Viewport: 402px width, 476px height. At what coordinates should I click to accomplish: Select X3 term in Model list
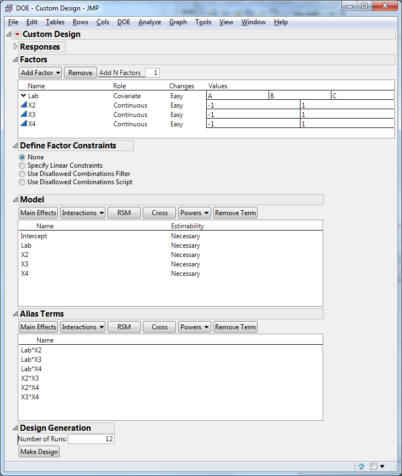pyautogui.click(x=25, y=264)
